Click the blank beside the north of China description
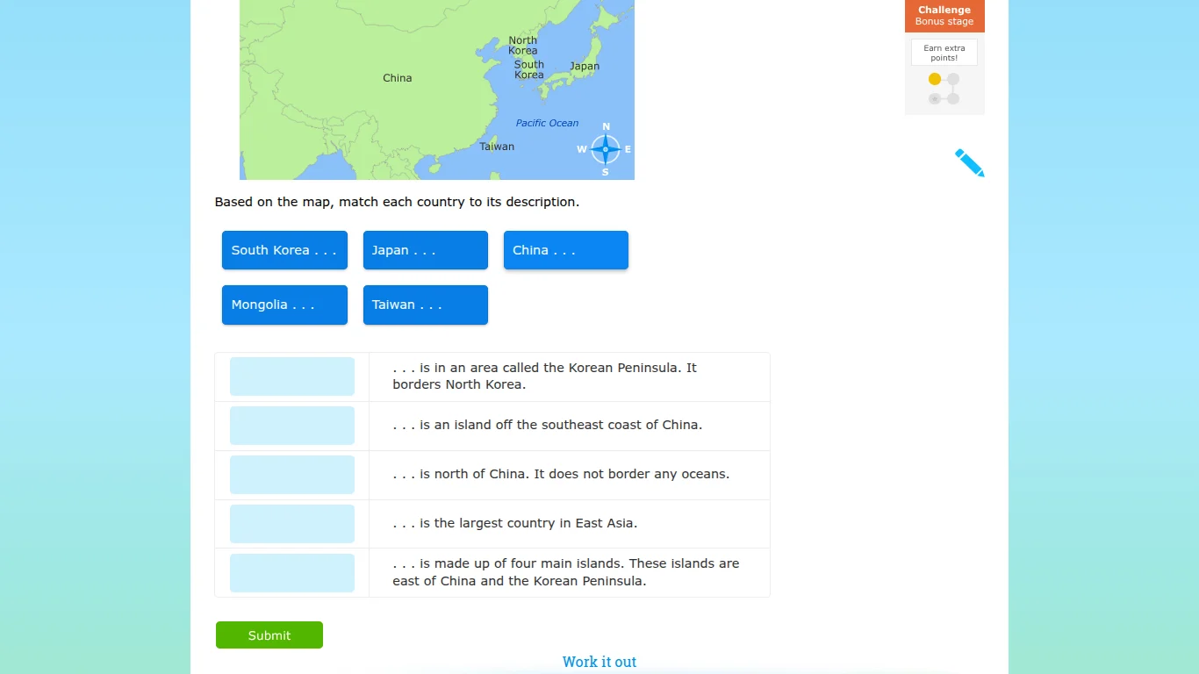This screenshot has height=674, width=1199. click(x=291, y=474)
